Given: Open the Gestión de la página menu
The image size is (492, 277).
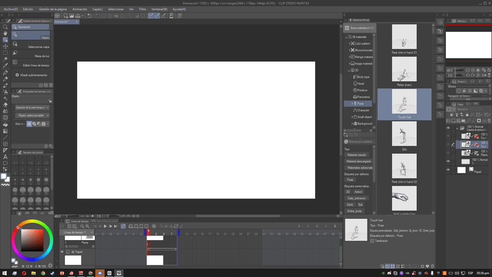Looking at the screenshot, I should [53, 9].
